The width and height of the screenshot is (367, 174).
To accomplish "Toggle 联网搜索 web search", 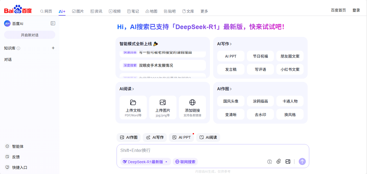I will pos(185,162).
